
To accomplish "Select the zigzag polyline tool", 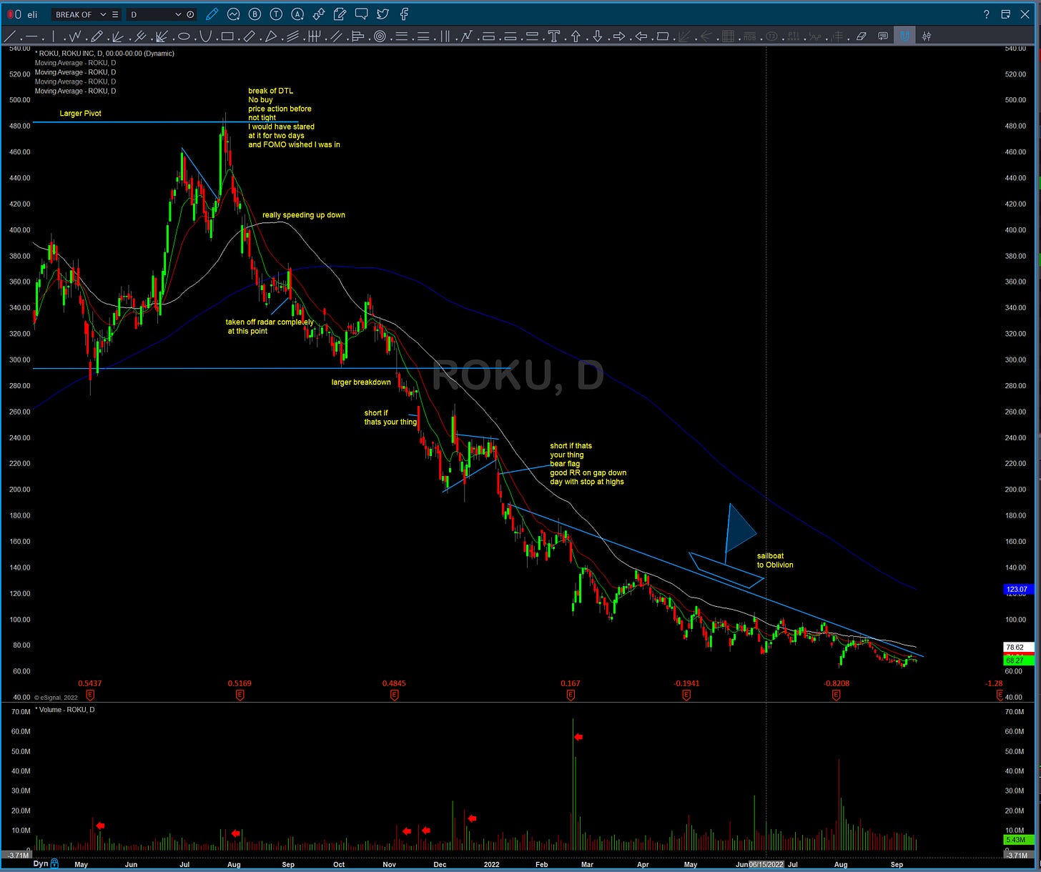I will 75,36.
